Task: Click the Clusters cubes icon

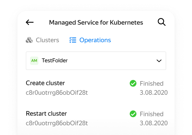Action: (29, 40)
